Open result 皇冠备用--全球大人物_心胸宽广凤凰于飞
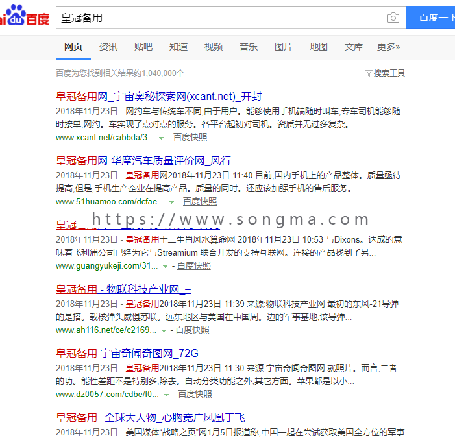Image resolution: width=455 pixels, height=438 pixels. click(151, 418)
